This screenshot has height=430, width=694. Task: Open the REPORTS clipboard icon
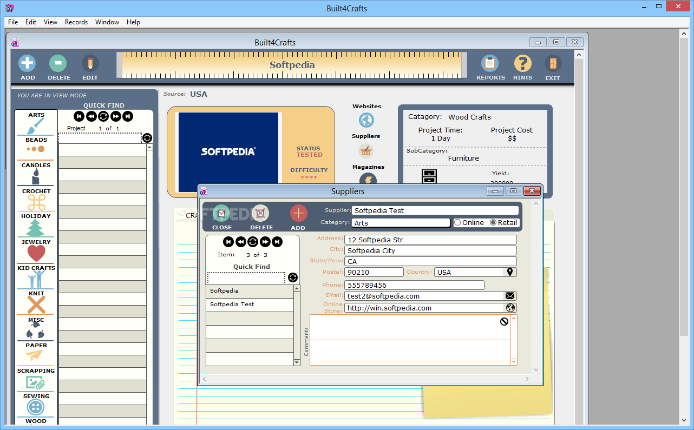[x=490, y=63]
